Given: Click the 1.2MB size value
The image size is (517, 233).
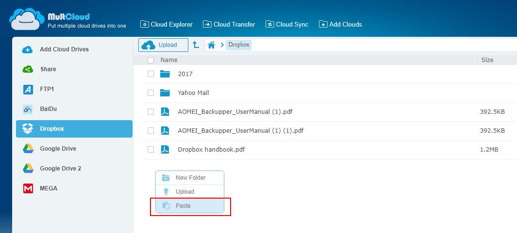Looking at the screenshot, I should 489,149.
